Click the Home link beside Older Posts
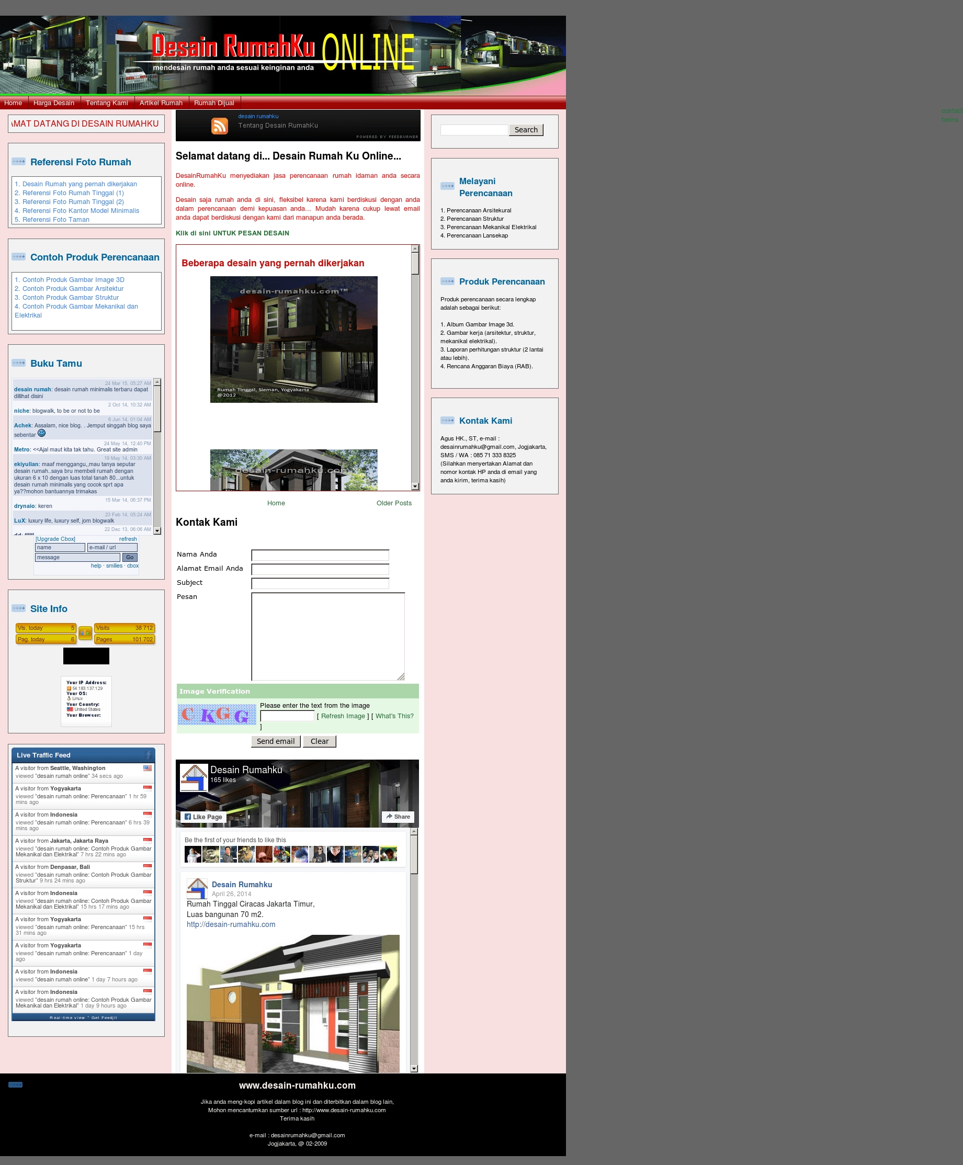Screen dimensions: 963x1165 point(276,504)
